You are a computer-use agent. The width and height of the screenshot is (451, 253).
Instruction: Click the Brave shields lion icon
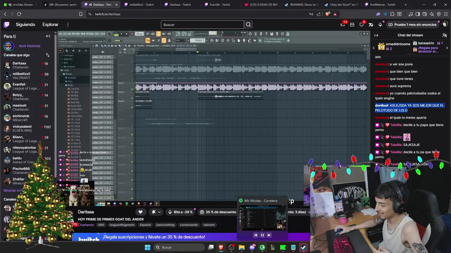click(x=327, y=14)
